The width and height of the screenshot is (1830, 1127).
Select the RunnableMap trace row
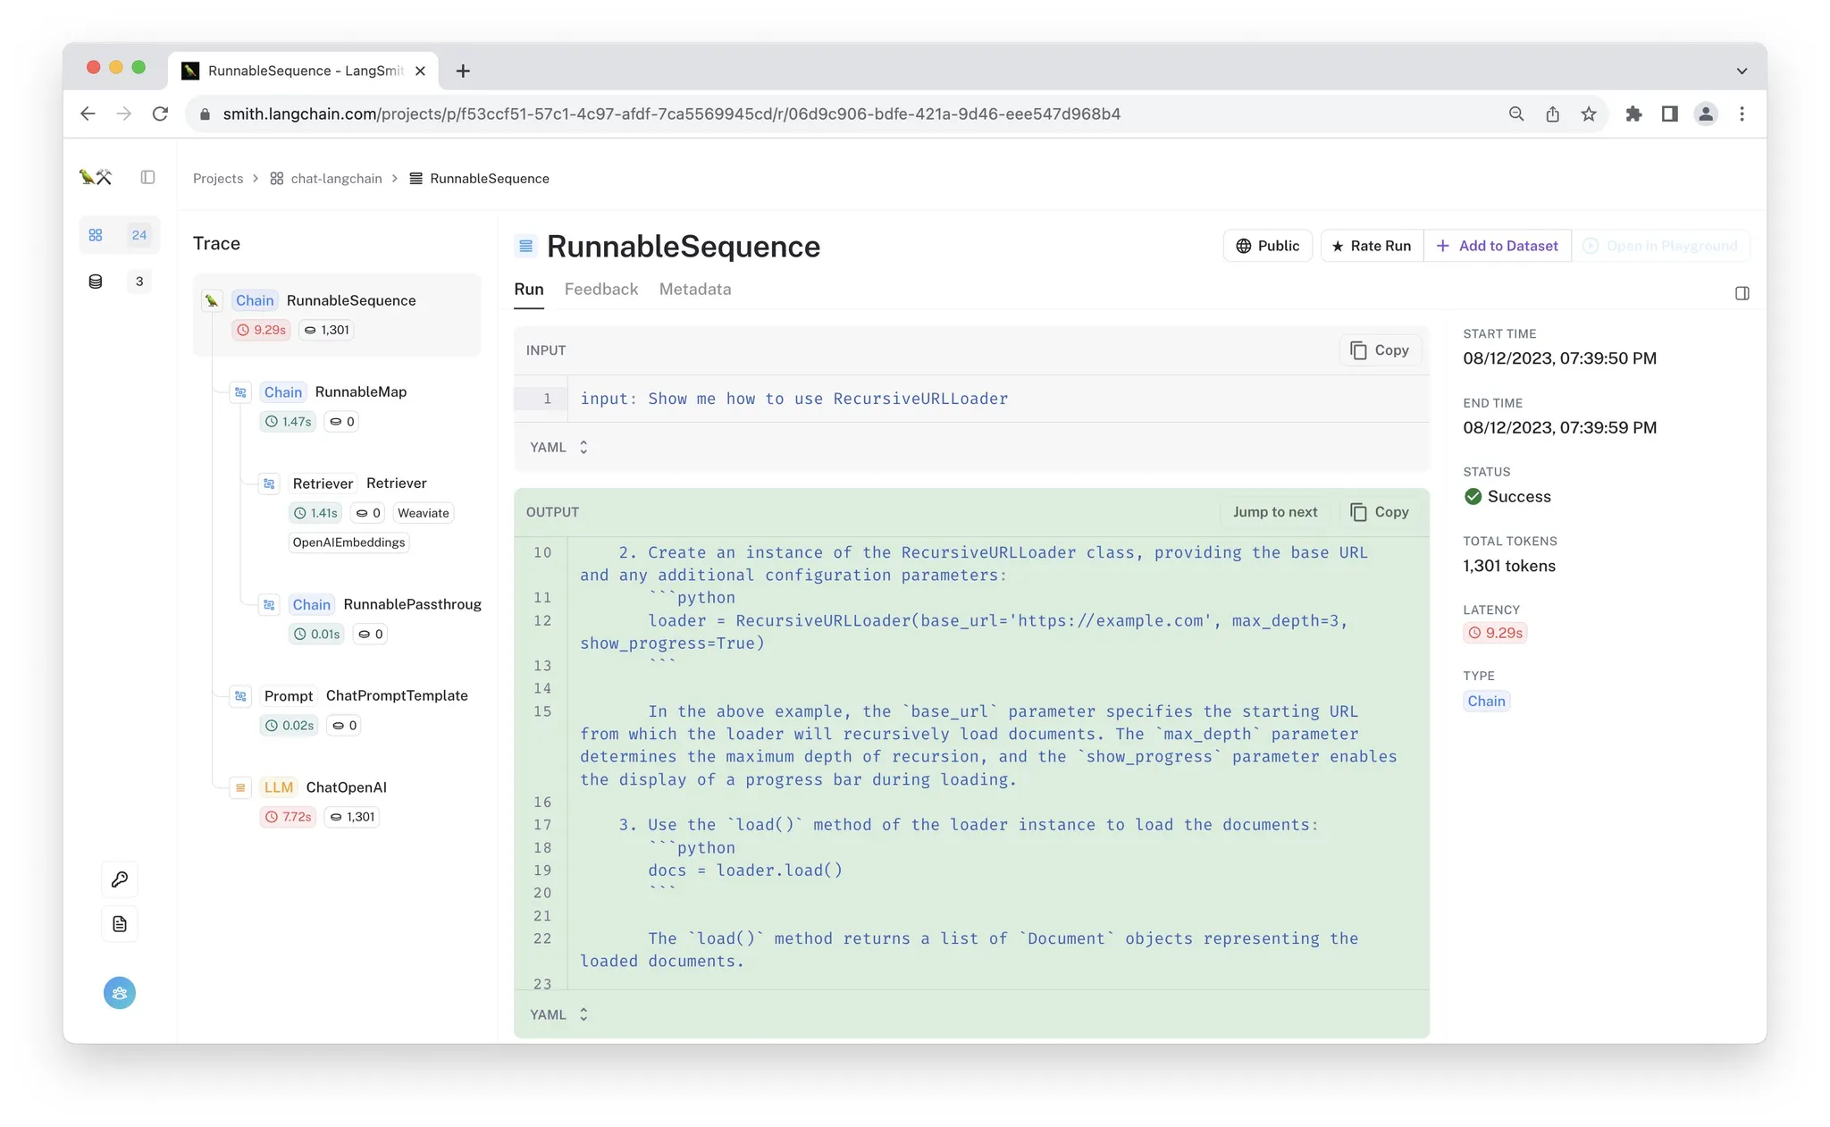(353, 407)
